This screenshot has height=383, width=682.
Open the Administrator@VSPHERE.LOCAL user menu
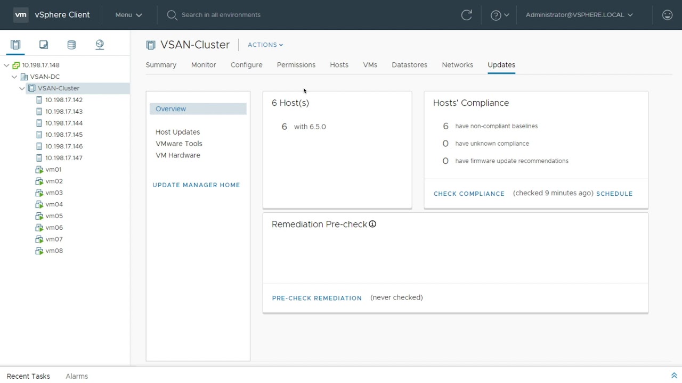pyautogui.click(x=579, y=15)
